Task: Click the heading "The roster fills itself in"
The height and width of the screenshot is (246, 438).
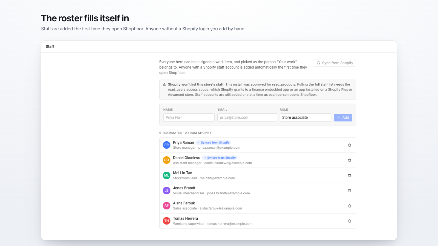Action: pos(85,18)
